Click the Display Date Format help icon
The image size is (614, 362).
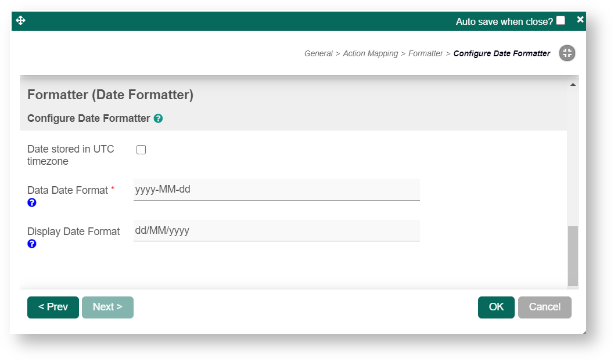point(32,244)
